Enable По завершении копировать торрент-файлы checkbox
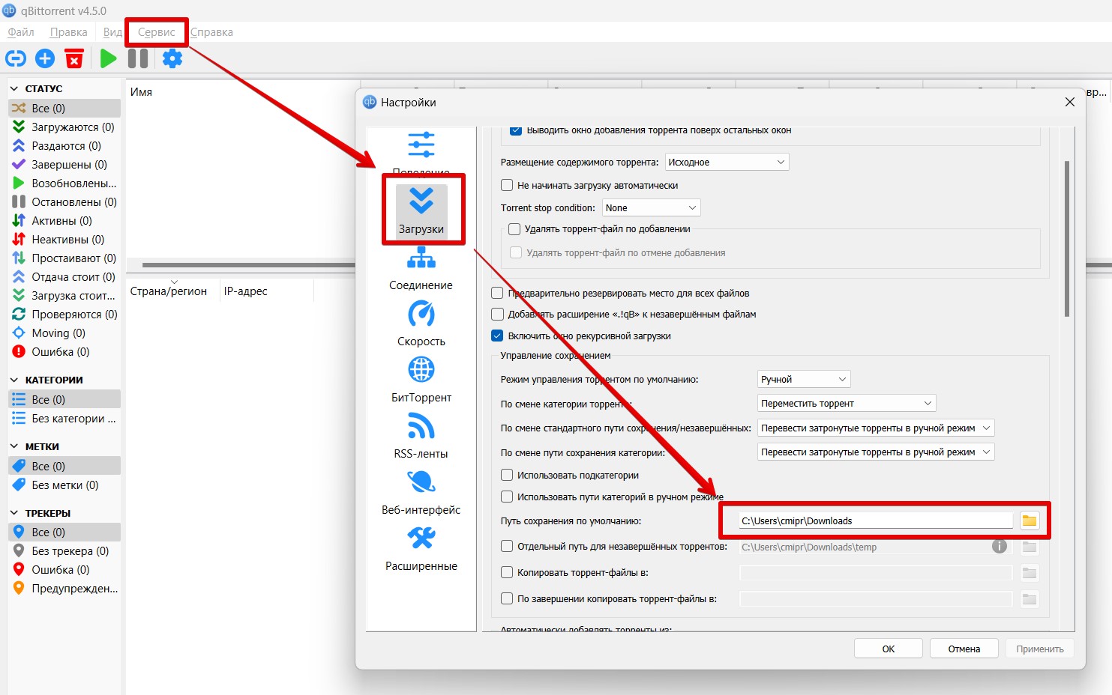Screen dimensions: 1112x695 click(507, 598)
